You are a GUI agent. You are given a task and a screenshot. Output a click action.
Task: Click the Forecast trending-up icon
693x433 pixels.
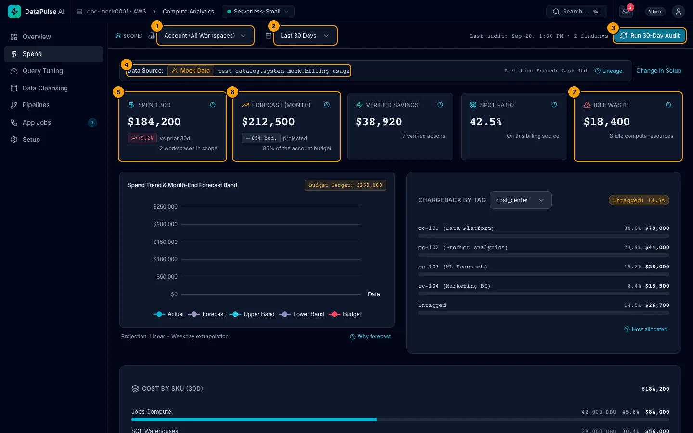point(245,105)
